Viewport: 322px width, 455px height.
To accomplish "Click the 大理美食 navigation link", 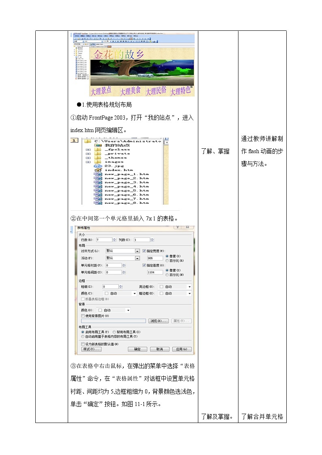I will (130, 91).
